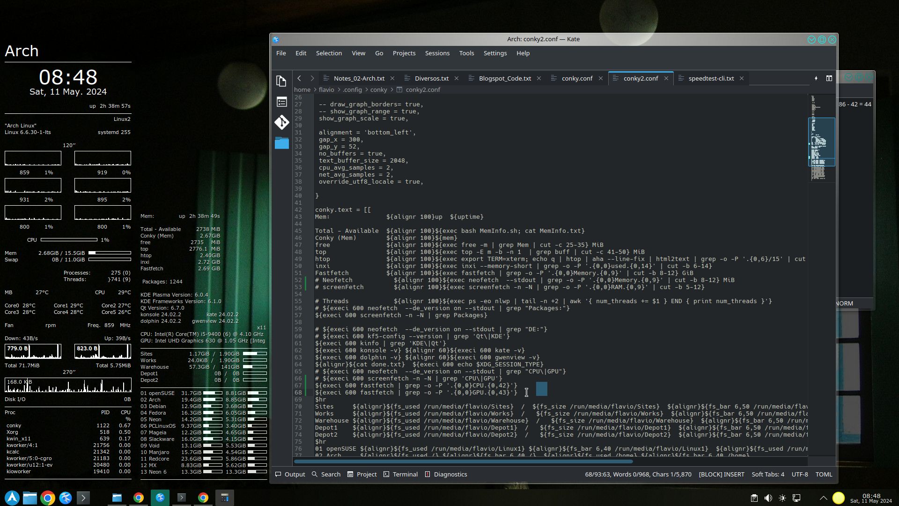The width and height of the screenshot is (899, 506).
Task: Close the conky.conf tab
Action: click(601, 78)
